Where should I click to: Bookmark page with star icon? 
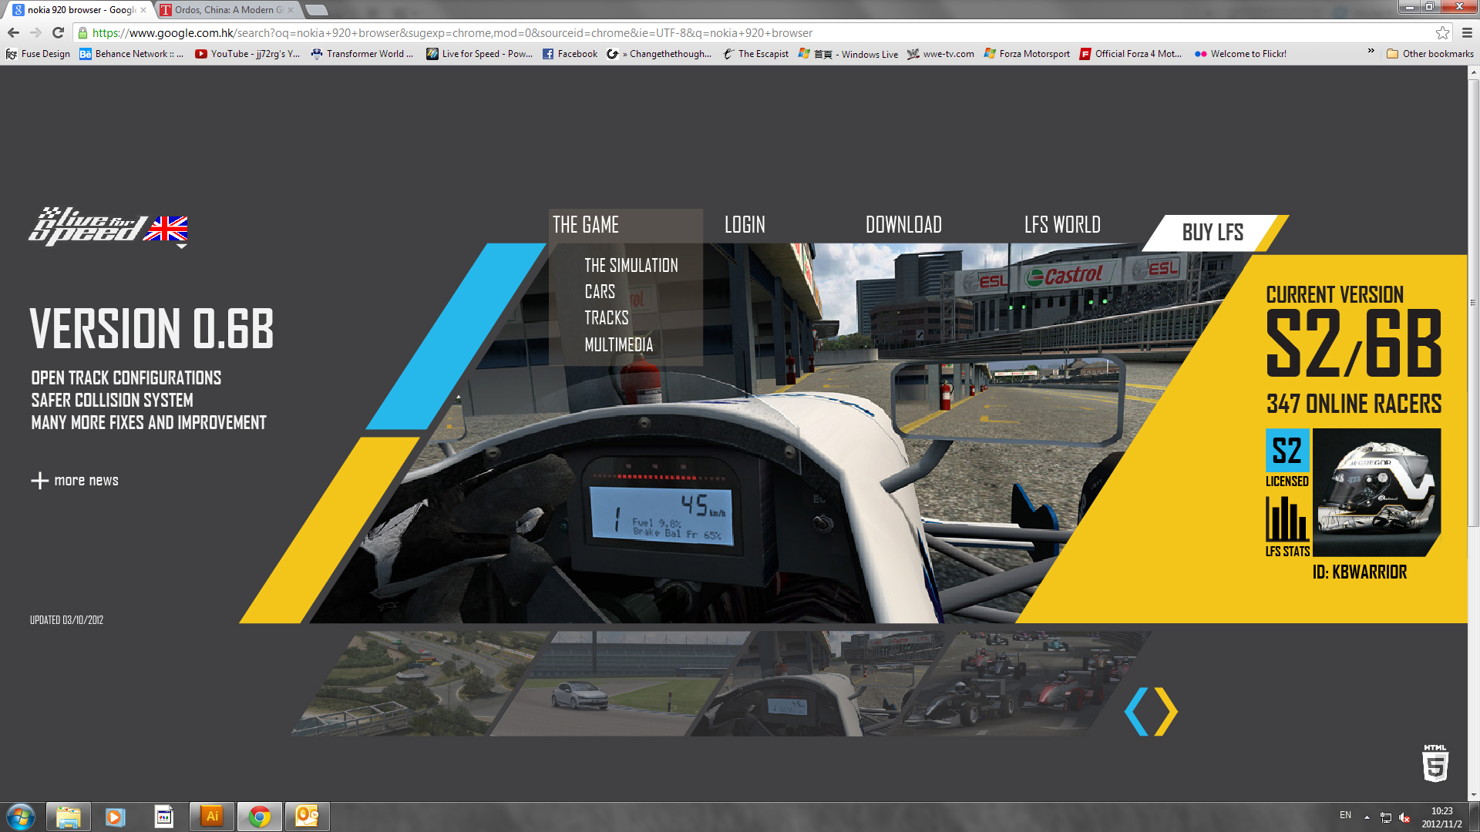1442,32
